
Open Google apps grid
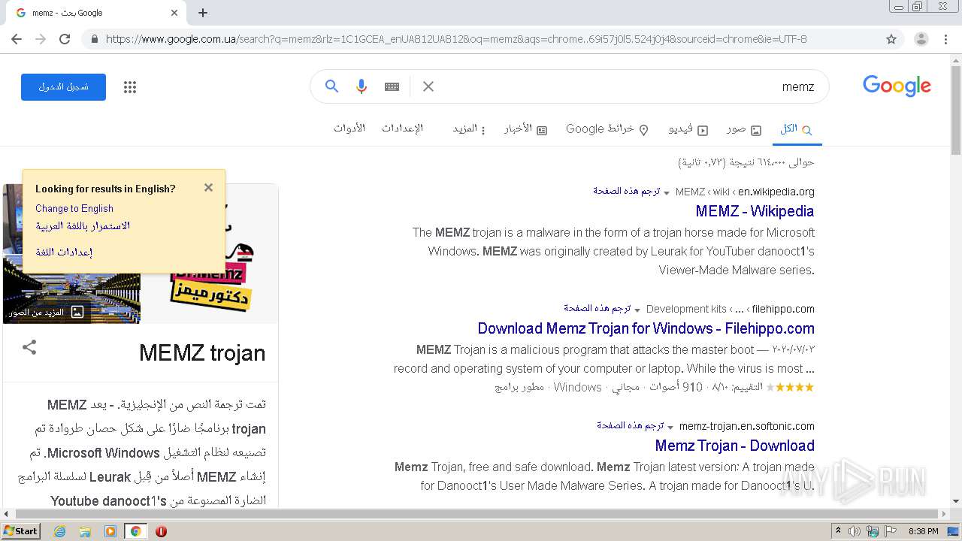[130, 87]
